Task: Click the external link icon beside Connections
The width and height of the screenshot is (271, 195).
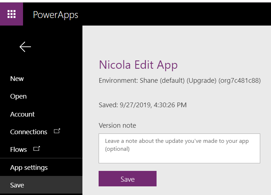Action: pos(57,131)
